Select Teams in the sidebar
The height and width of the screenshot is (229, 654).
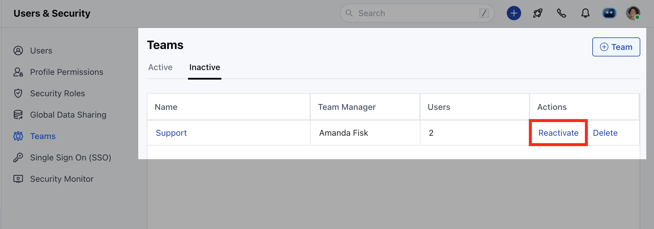[43, 136]
